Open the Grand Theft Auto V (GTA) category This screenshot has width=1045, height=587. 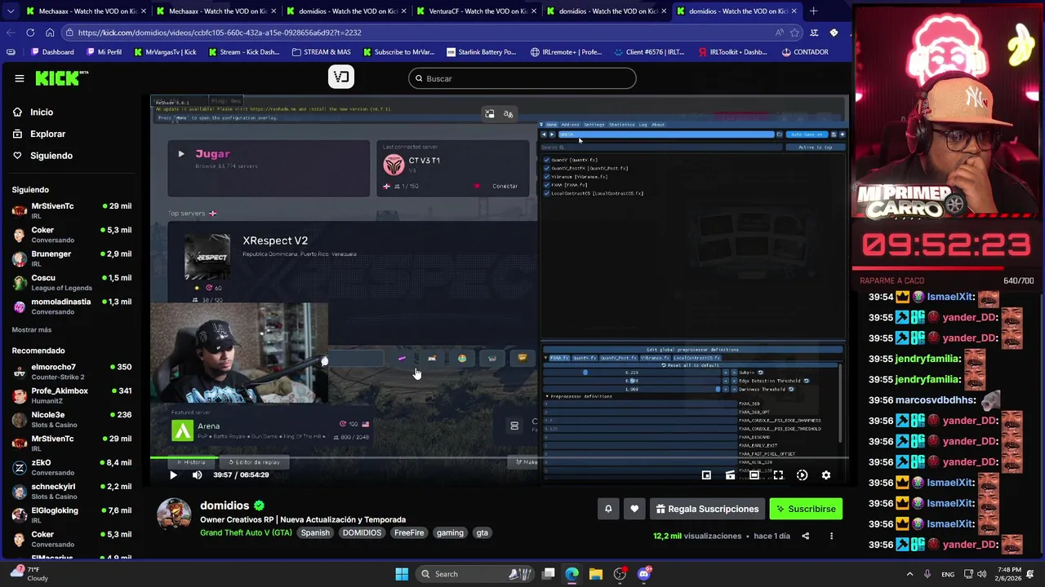click(246, 532)
